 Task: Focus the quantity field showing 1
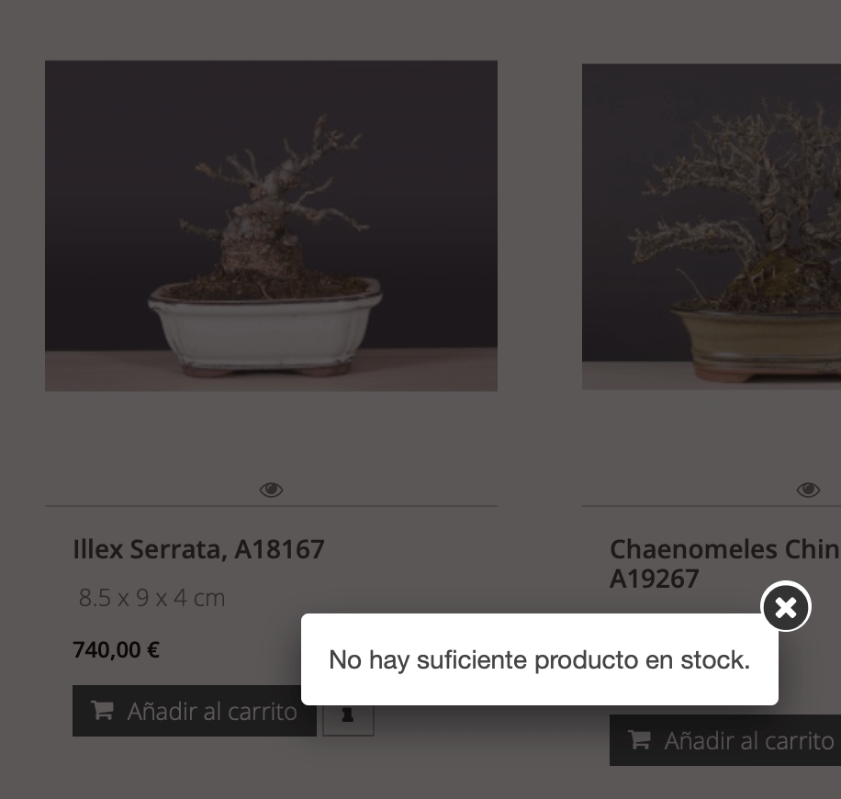click(x=348, y=719)
